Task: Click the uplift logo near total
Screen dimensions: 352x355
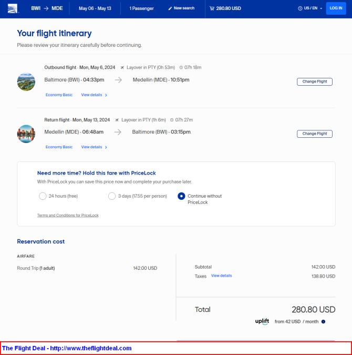Action: point(262,321)
